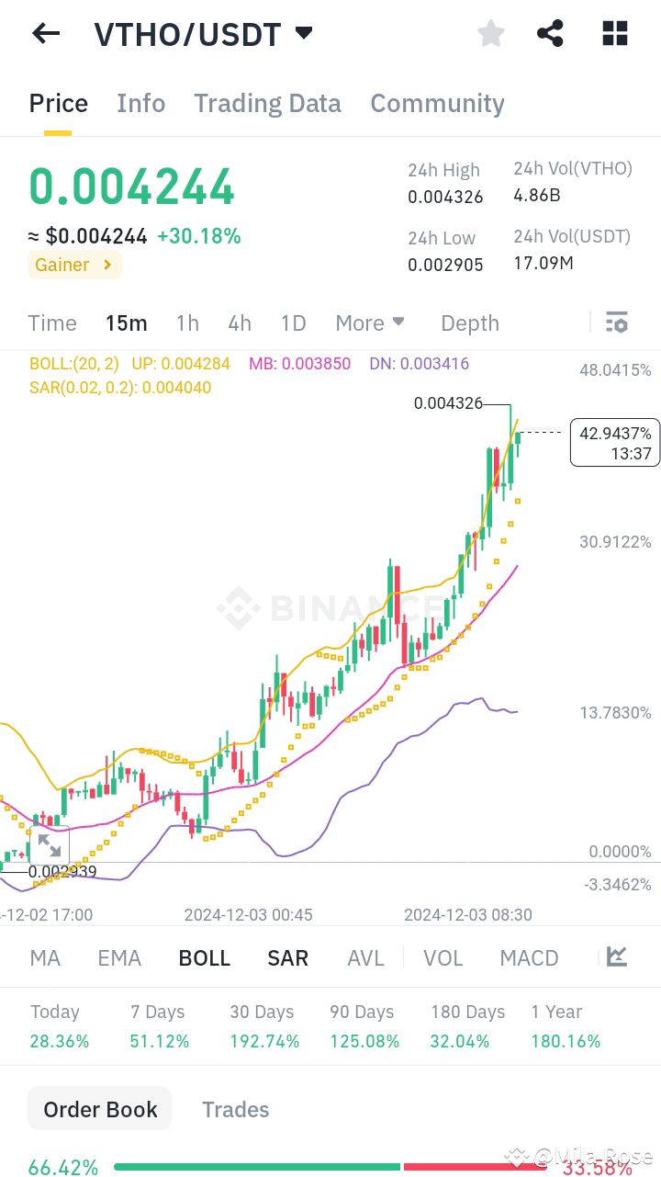Image resolution: width=661 pixels, height=1177 pixels.
Task: Select the Depth view
Action: [469, 323]
